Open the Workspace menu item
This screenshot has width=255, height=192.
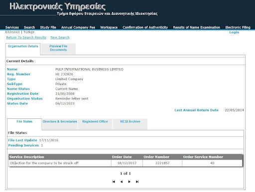click(109, 27)
